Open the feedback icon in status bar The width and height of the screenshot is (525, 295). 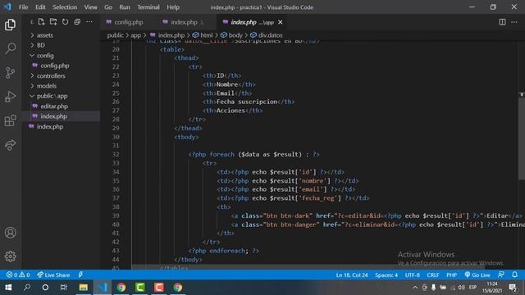coord(501,275)
